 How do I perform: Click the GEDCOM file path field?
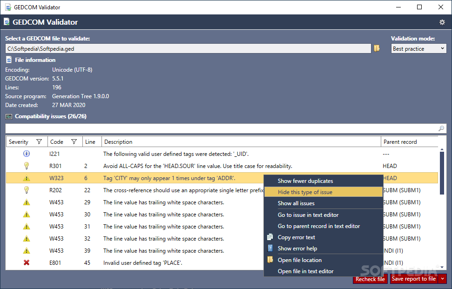pyautogui.click(x=188, y=49)
